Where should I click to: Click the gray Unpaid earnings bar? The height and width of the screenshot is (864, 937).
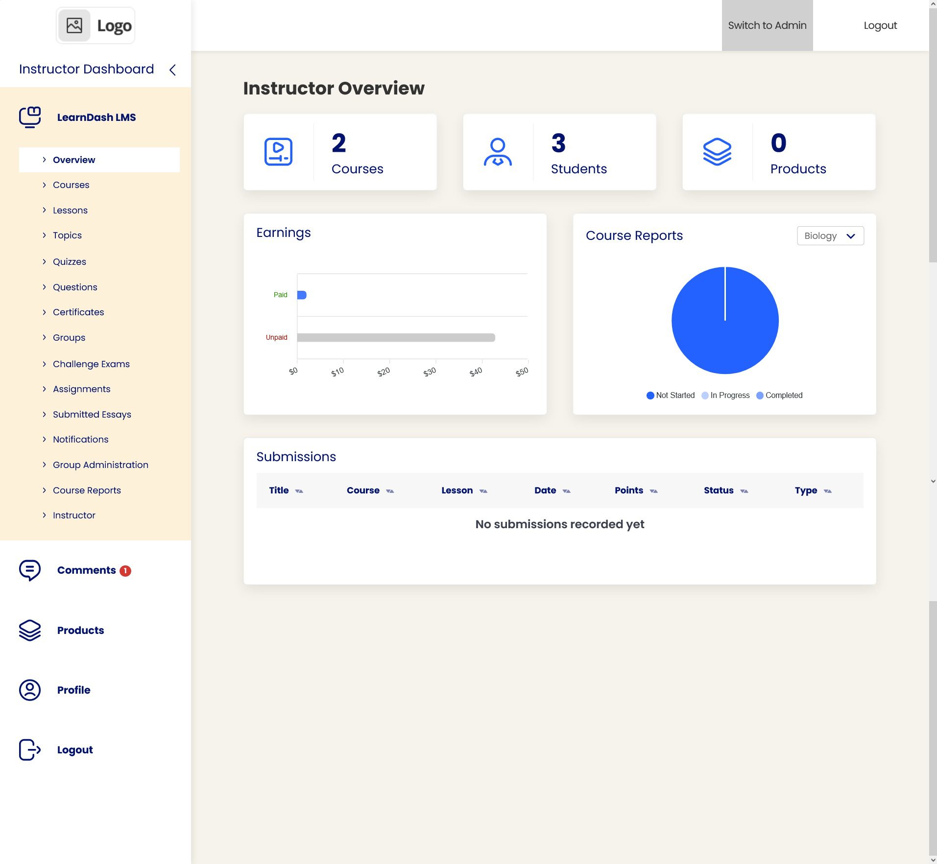click(396, 338)
